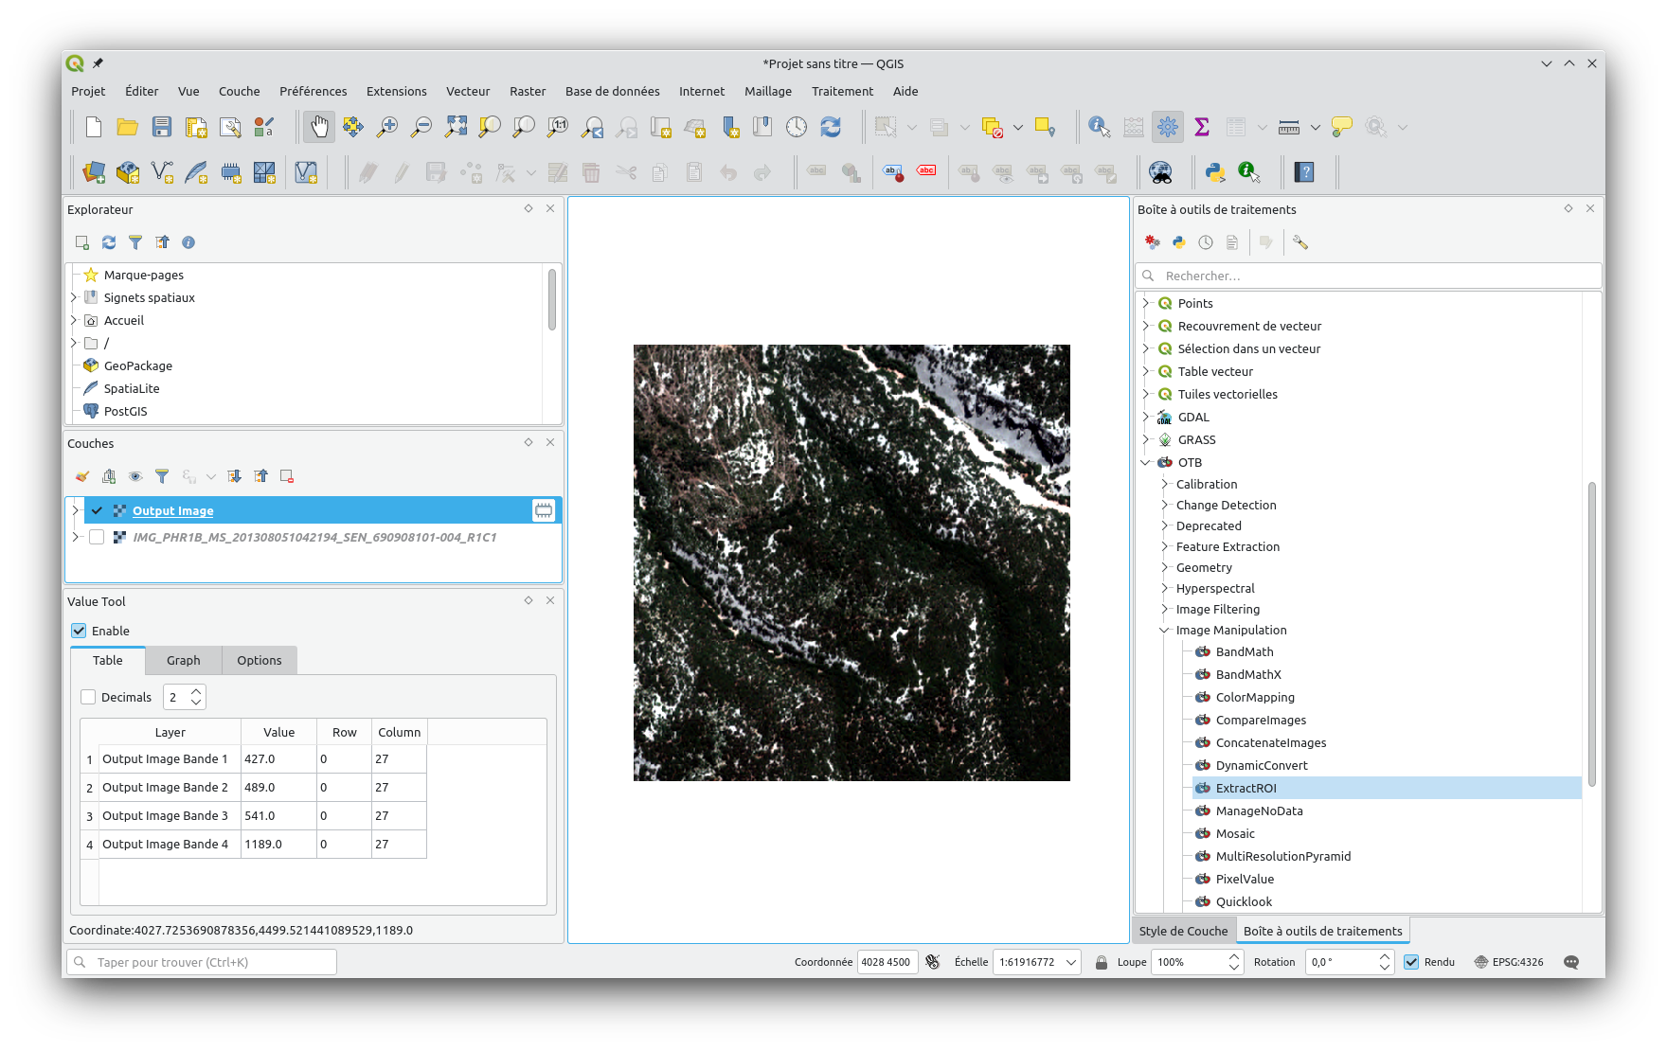Open the scale dropdown in the status bar

pos(1071,962)
